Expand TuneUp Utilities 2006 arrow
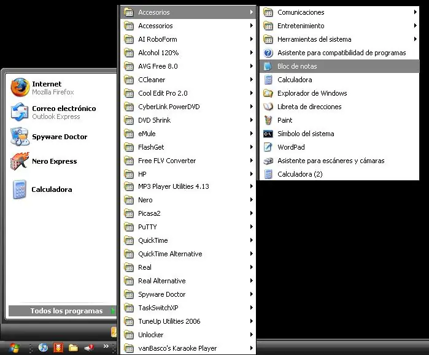The width and height of the screenshot is (429, 355). (251, 321)
